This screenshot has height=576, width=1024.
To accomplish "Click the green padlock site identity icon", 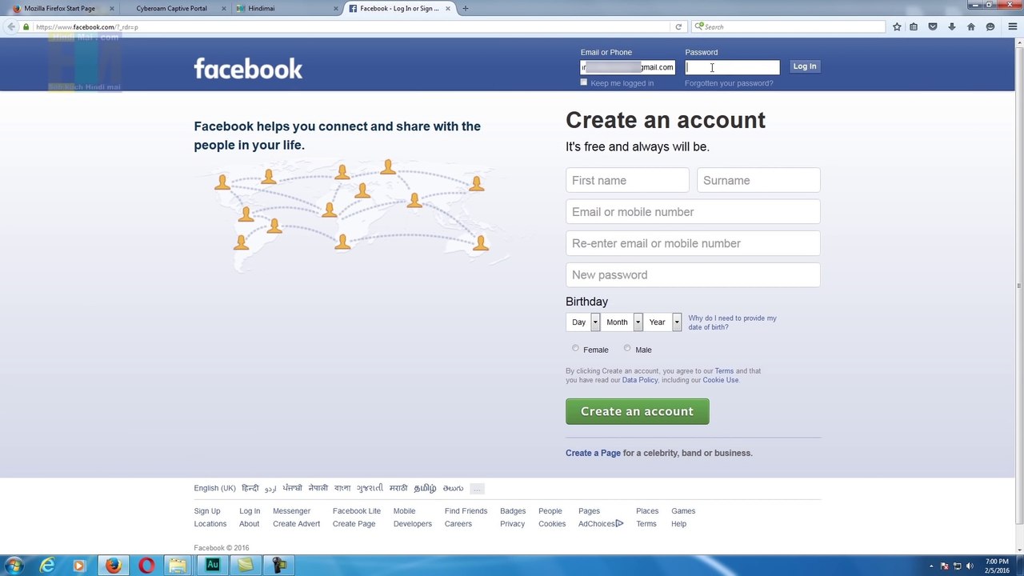I will pyautogui.click(x=26, y=26).
